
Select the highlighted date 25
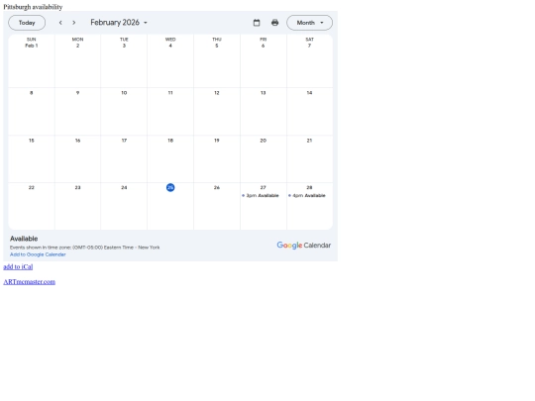point(170,187)
